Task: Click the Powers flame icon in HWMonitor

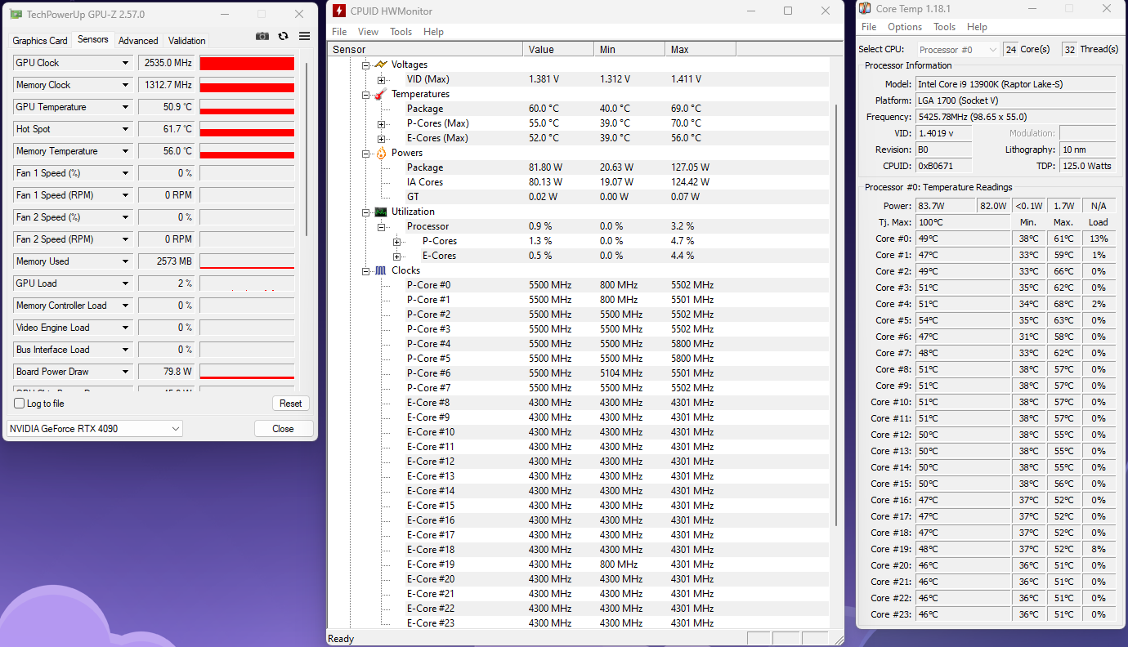Action: pyautogui.click(x=380, y=153)
